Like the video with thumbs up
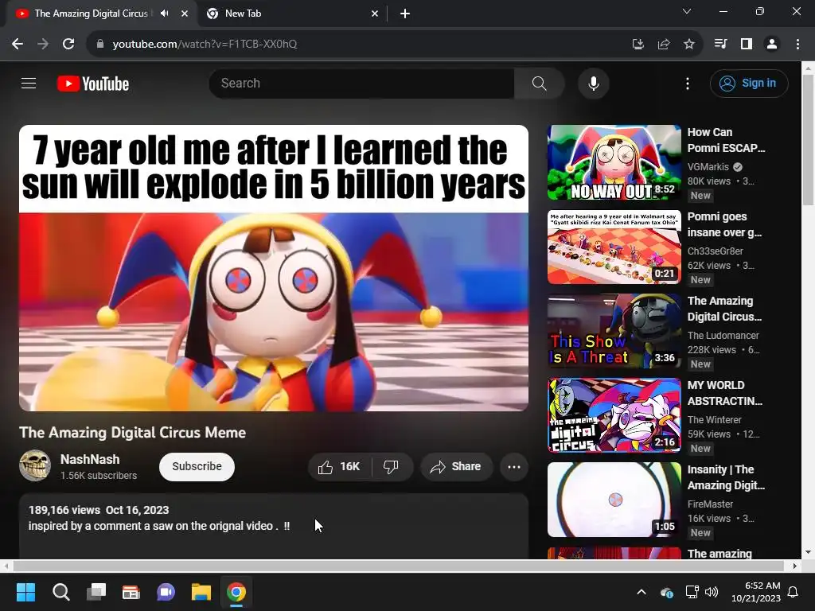This screenshot has height=611, width=815. click(x=340, y=466)
